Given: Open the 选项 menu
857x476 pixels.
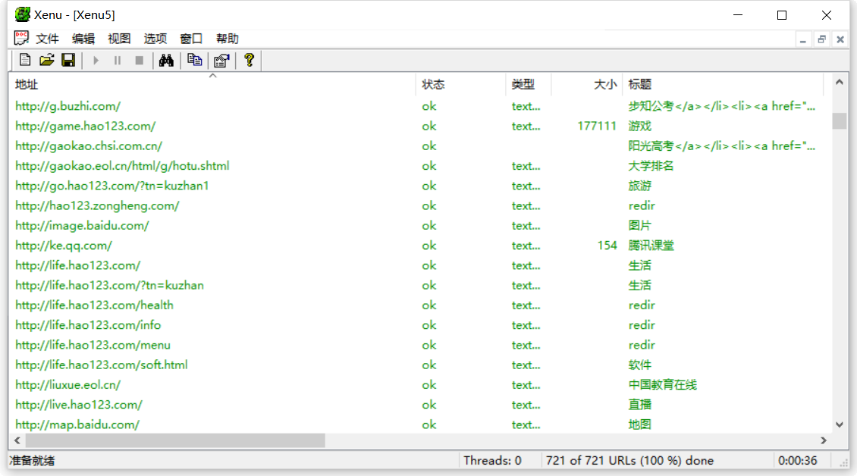Looking at the screenshot, I should click(155, 39).
